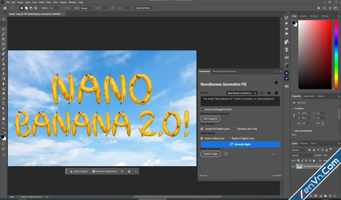Switch to the Channels tab
The width and height of the screenshot is (341, 200).
(x=304, y=143)
